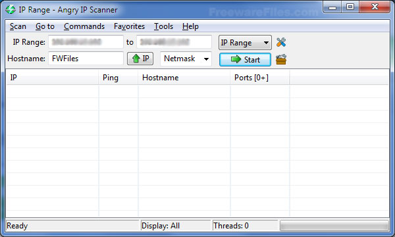Click the scan progress bar
Screen dimensions: 395x237
(334, 226)
